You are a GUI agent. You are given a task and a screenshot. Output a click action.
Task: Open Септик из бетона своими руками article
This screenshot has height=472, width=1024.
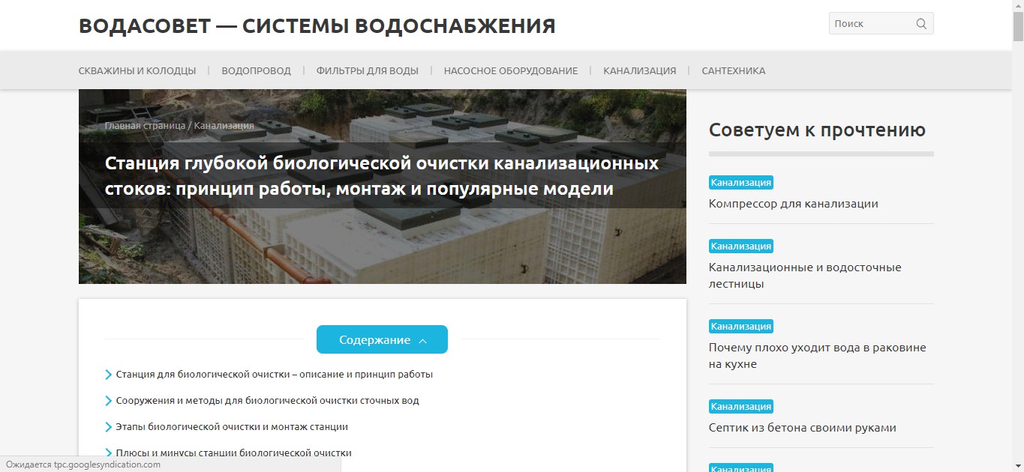coord(803,428)
